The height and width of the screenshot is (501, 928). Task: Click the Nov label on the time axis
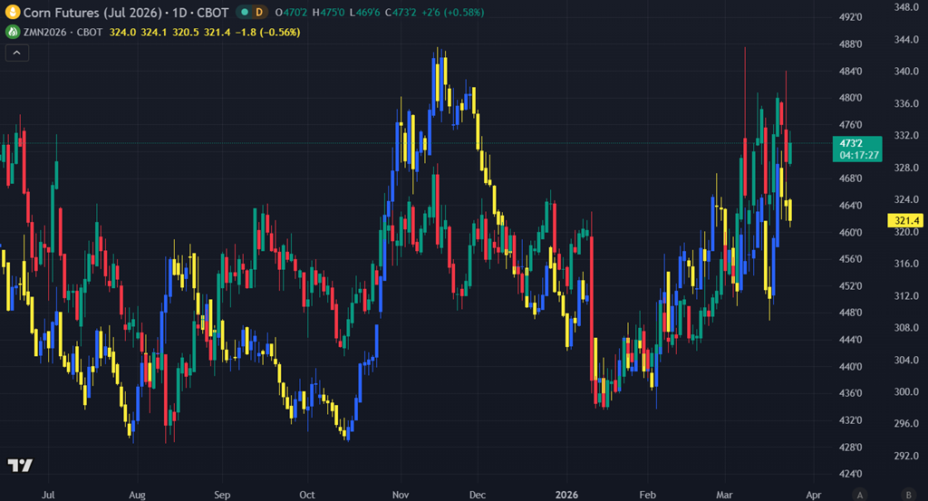[x=399, y=495]
